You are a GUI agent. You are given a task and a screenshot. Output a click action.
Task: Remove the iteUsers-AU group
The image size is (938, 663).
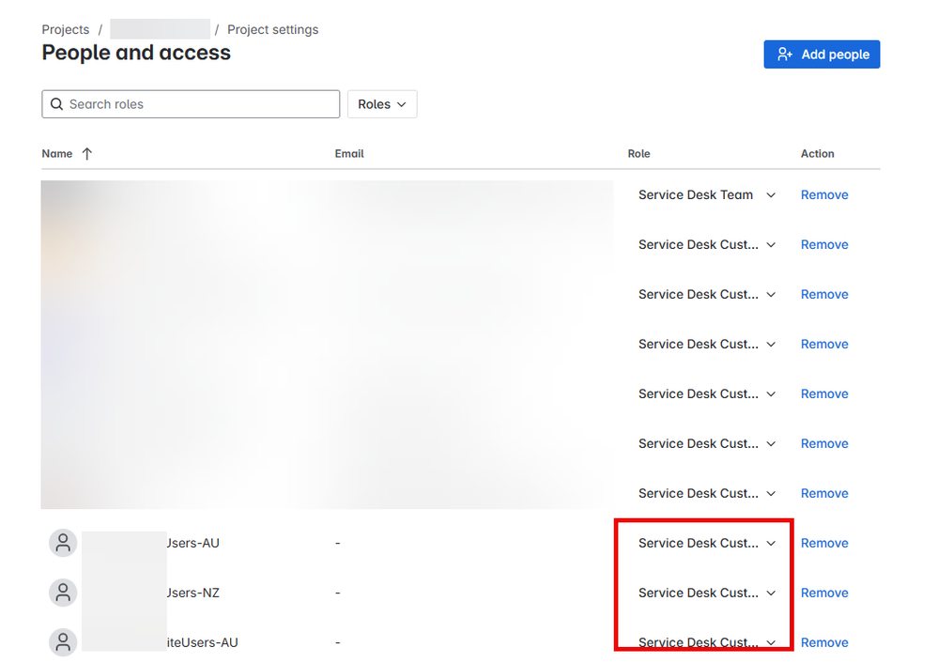pos(824,642)
